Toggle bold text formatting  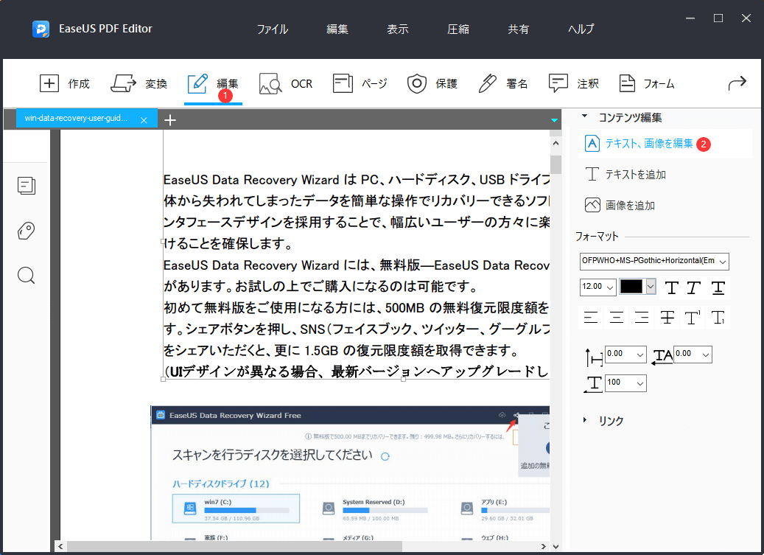[672, 288]
